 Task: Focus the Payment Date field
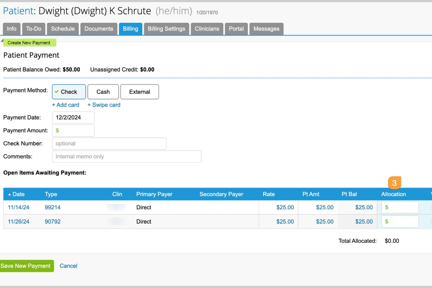(x=73, y=118)
